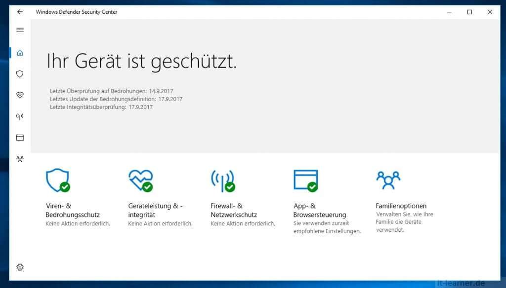Open Viren- & Bedrohungsschutz via the shield sidebar icon
The image size is (506, 288).
pos(20,74)
